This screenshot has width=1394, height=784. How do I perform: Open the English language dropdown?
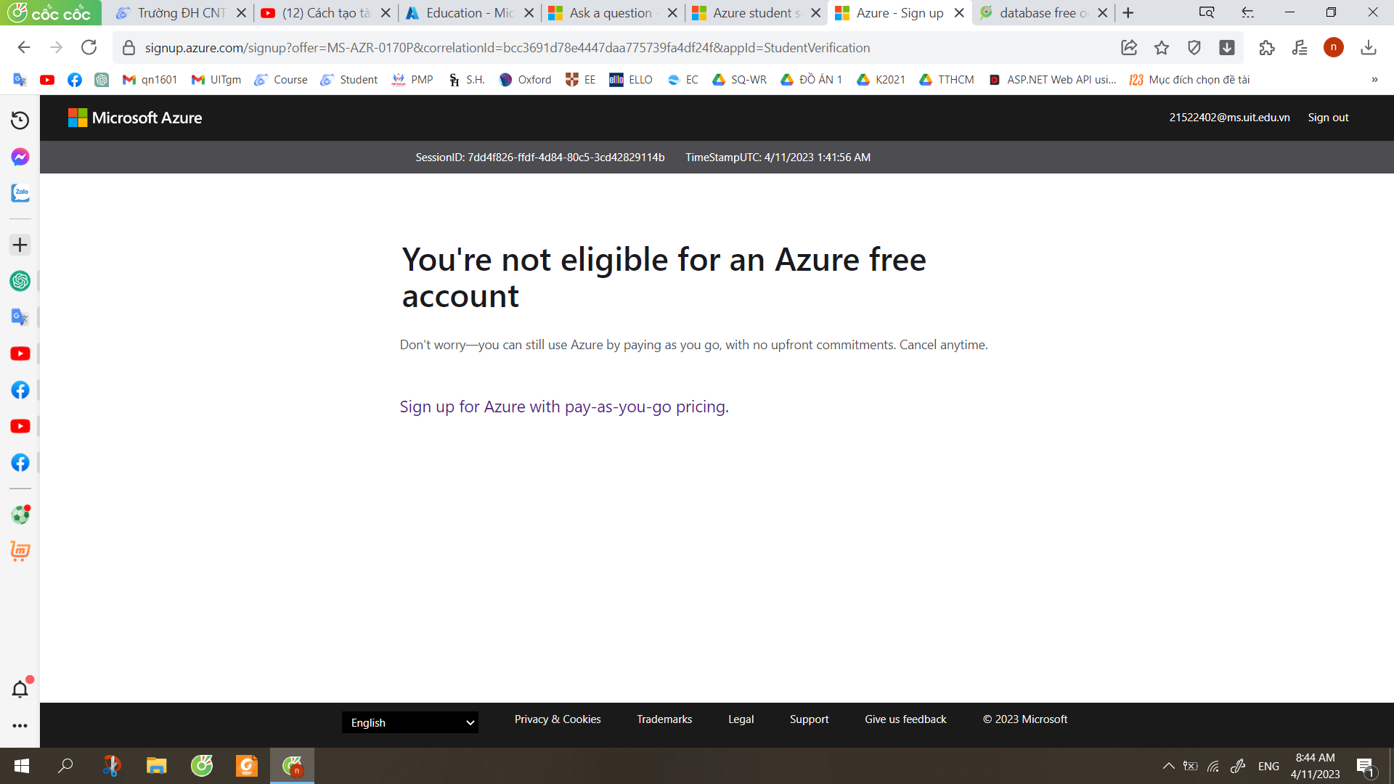click(409, 722)
